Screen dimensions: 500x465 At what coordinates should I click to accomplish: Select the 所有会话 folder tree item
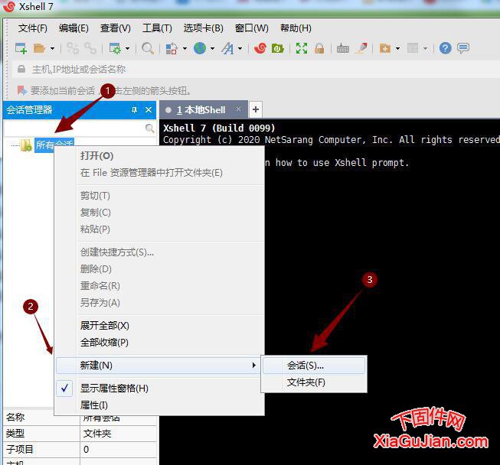click(x=54, y=145)
